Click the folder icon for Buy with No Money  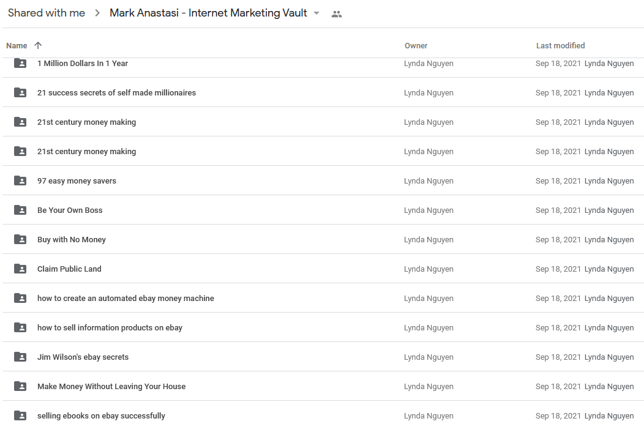(20, 239)
